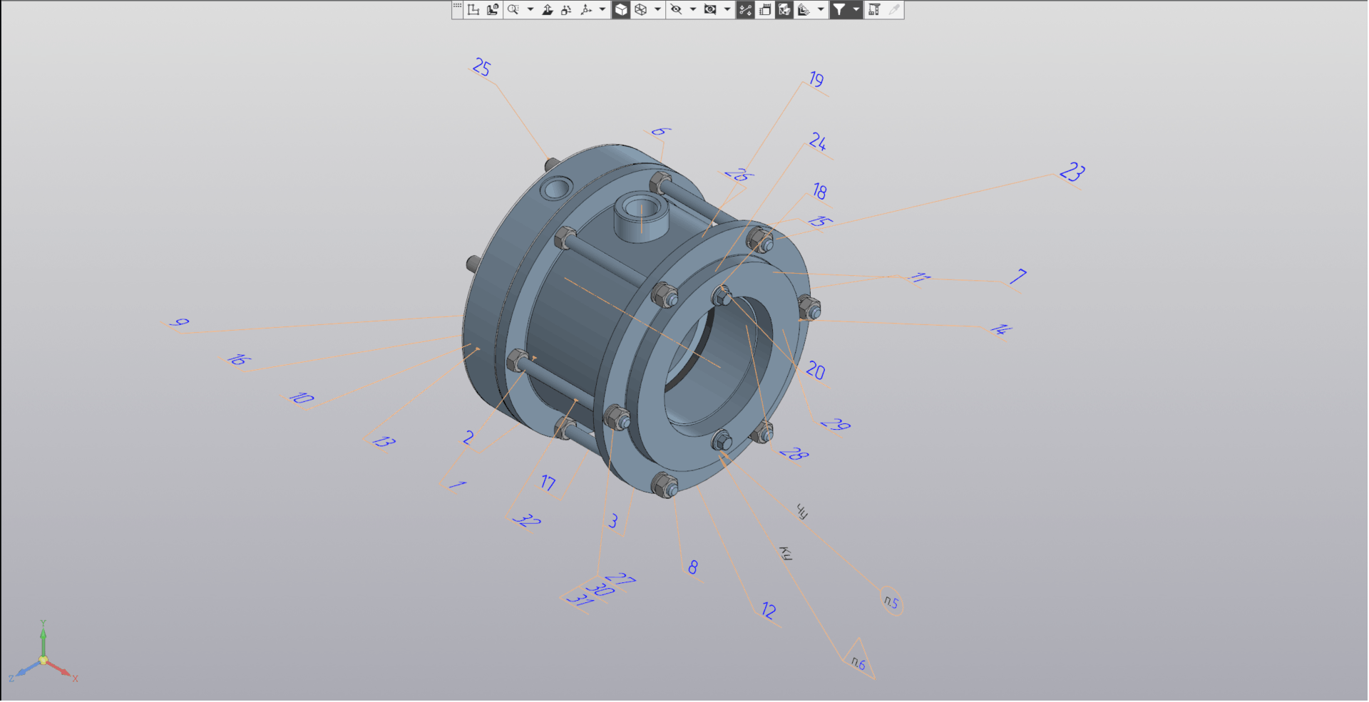Click the coordinate system icon in toolbar

click(473, 10)
